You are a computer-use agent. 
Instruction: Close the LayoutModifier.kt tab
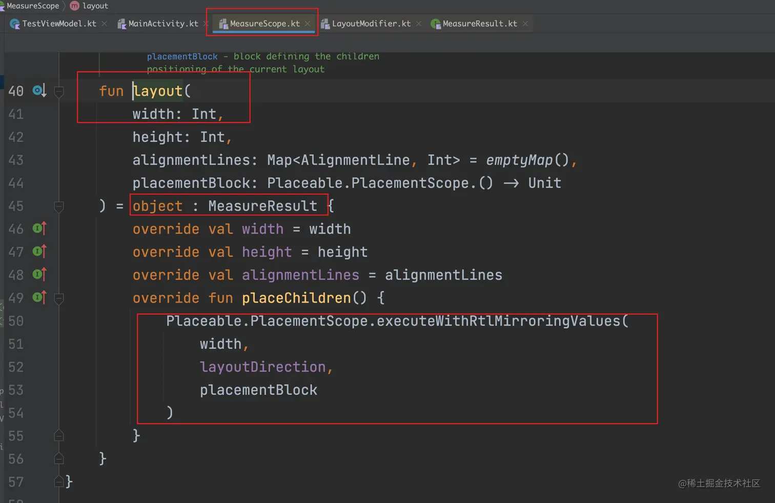(419, 24)
